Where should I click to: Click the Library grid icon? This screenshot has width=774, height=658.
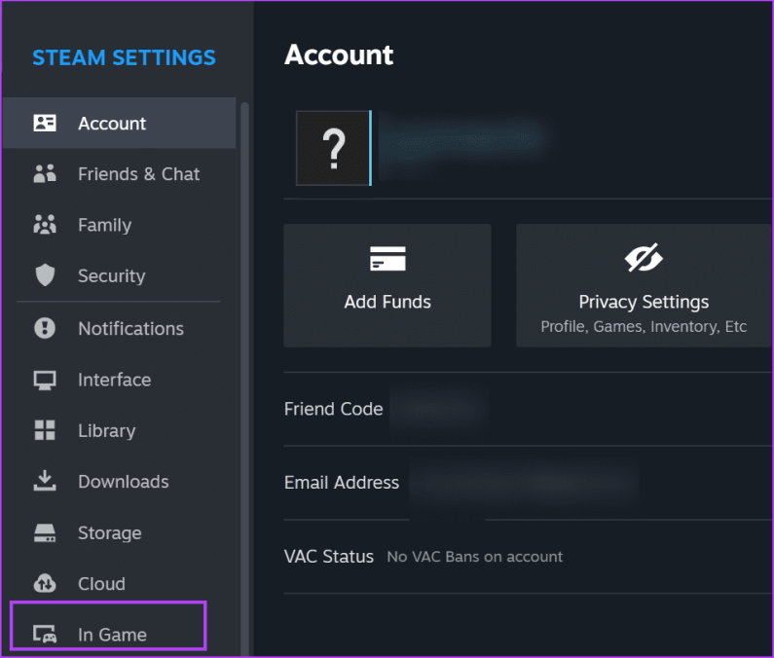[x=45, y=430]
